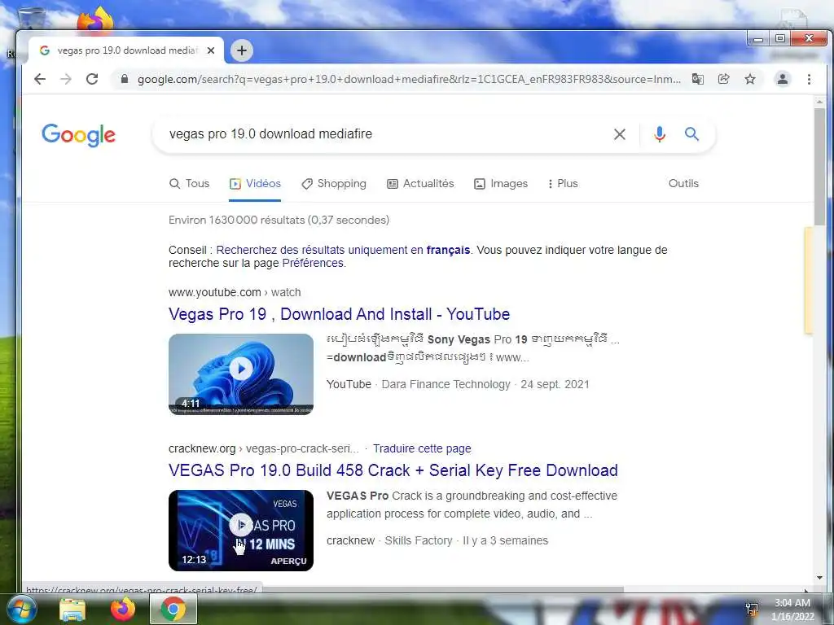
Task: Open the system tray network icon
Action: click(752, 609)
